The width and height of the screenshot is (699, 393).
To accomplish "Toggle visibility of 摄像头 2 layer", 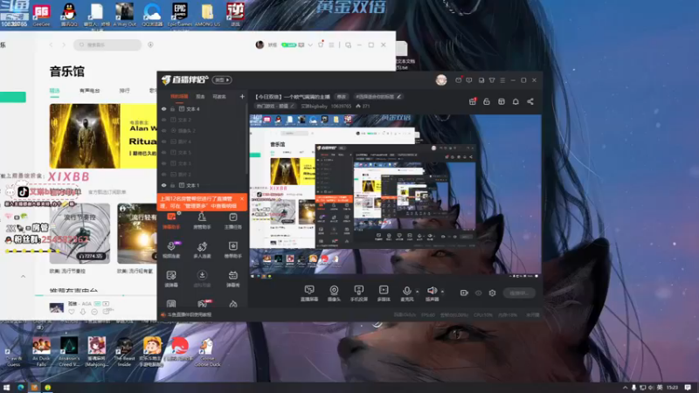I will [163, 130].
